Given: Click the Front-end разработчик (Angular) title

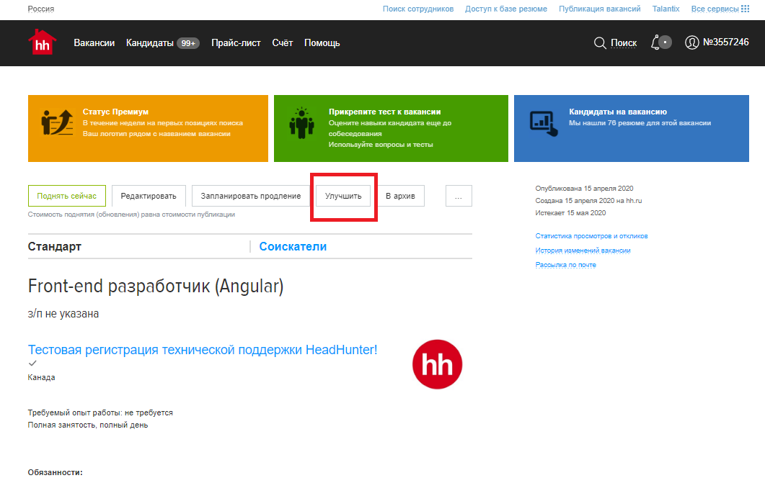Looking at the screenshot, I should (x=156, y=286).
